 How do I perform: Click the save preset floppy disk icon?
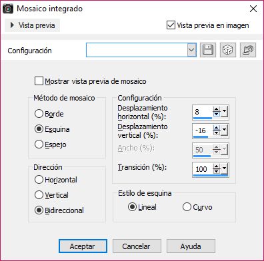[208, 50]
